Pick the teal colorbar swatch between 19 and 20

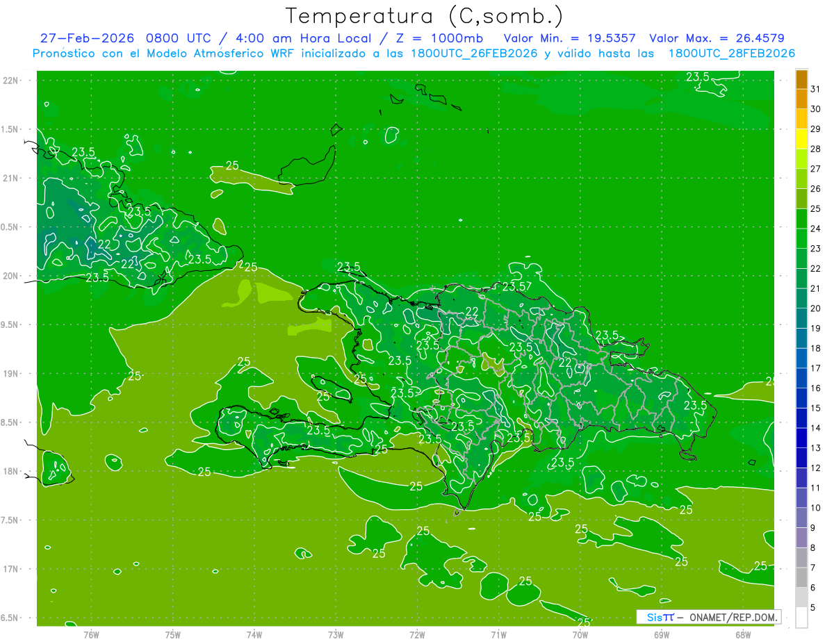point(801,319)
